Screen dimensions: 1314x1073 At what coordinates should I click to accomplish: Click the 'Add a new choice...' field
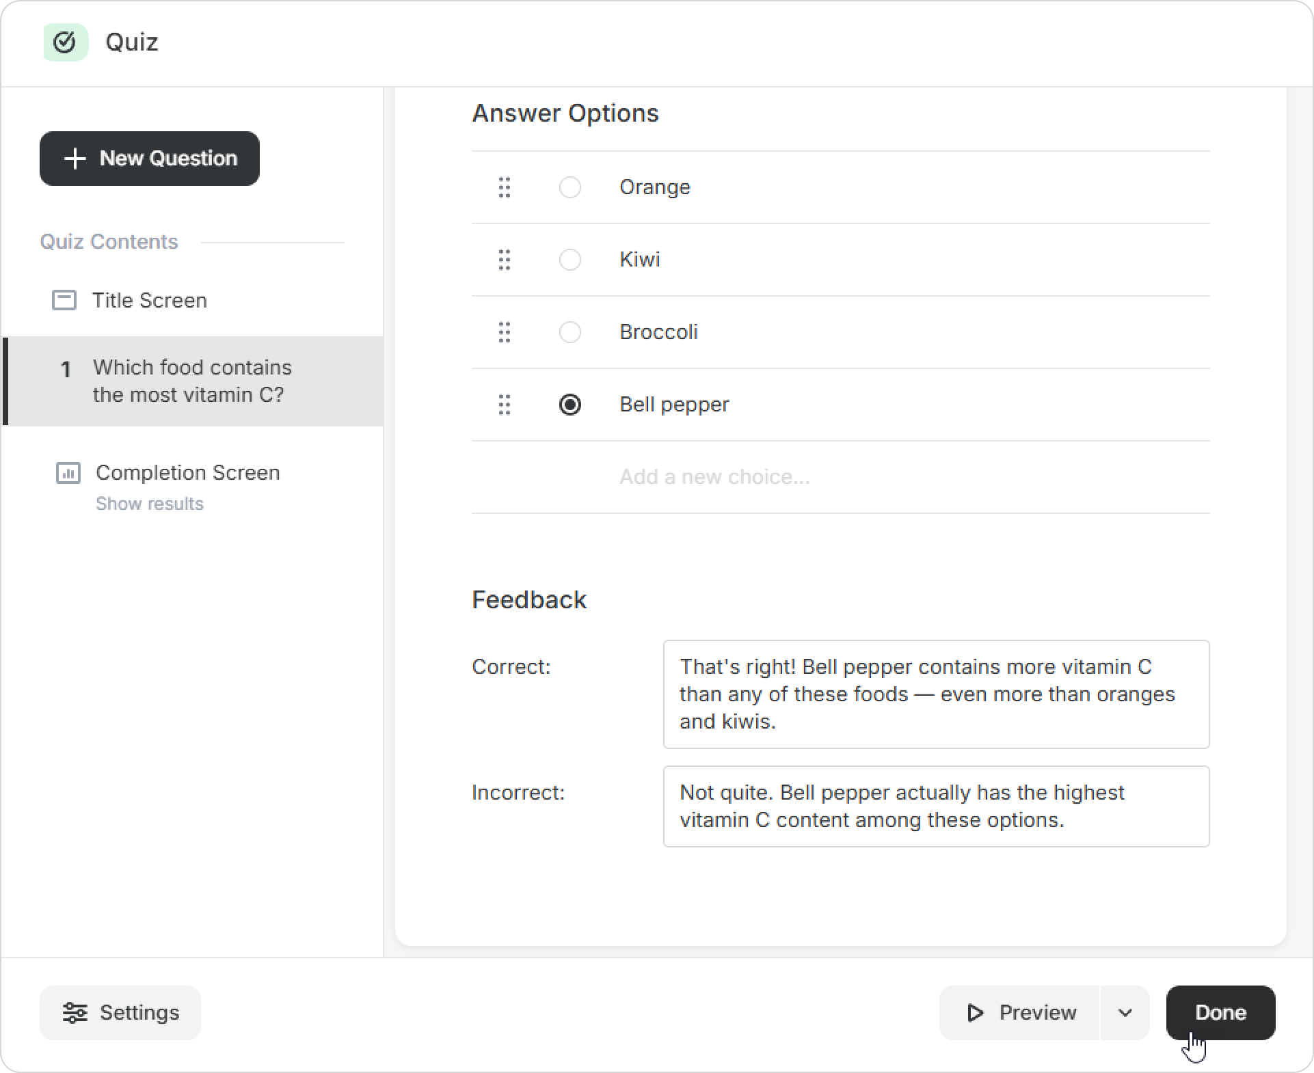(841, 477)
